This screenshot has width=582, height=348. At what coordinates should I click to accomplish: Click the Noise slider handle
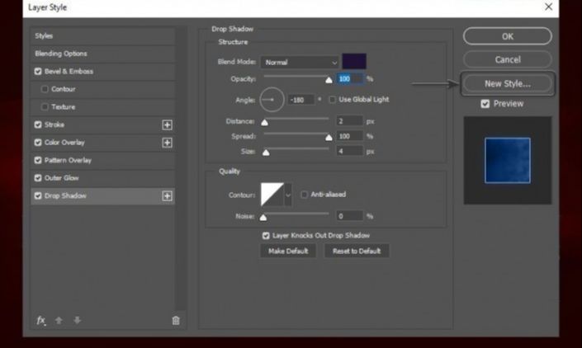(263, 217)
